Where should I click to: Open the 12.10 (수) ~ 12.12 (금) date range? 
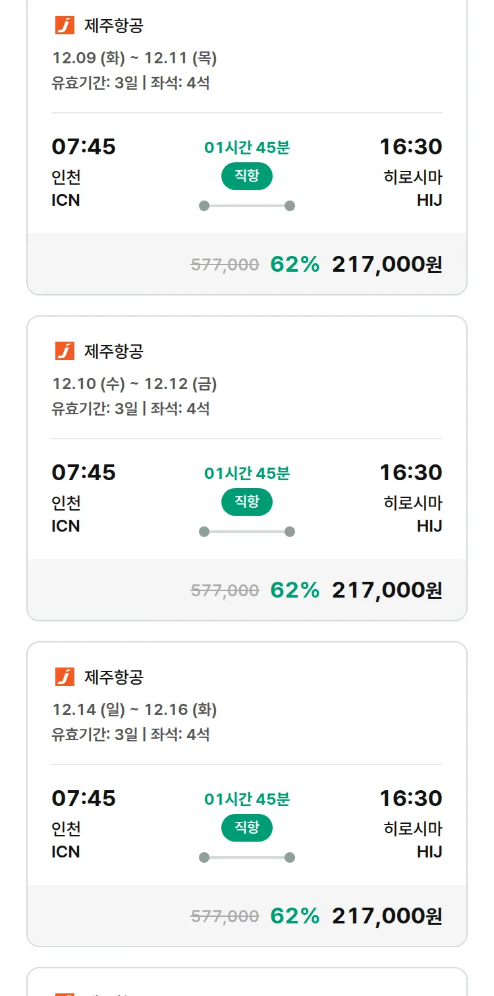click(x=134, y=383)
